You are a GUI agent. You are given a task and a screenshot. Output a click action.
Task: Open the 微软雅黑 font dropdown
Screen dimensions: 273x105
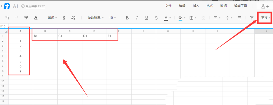(95, 18)
